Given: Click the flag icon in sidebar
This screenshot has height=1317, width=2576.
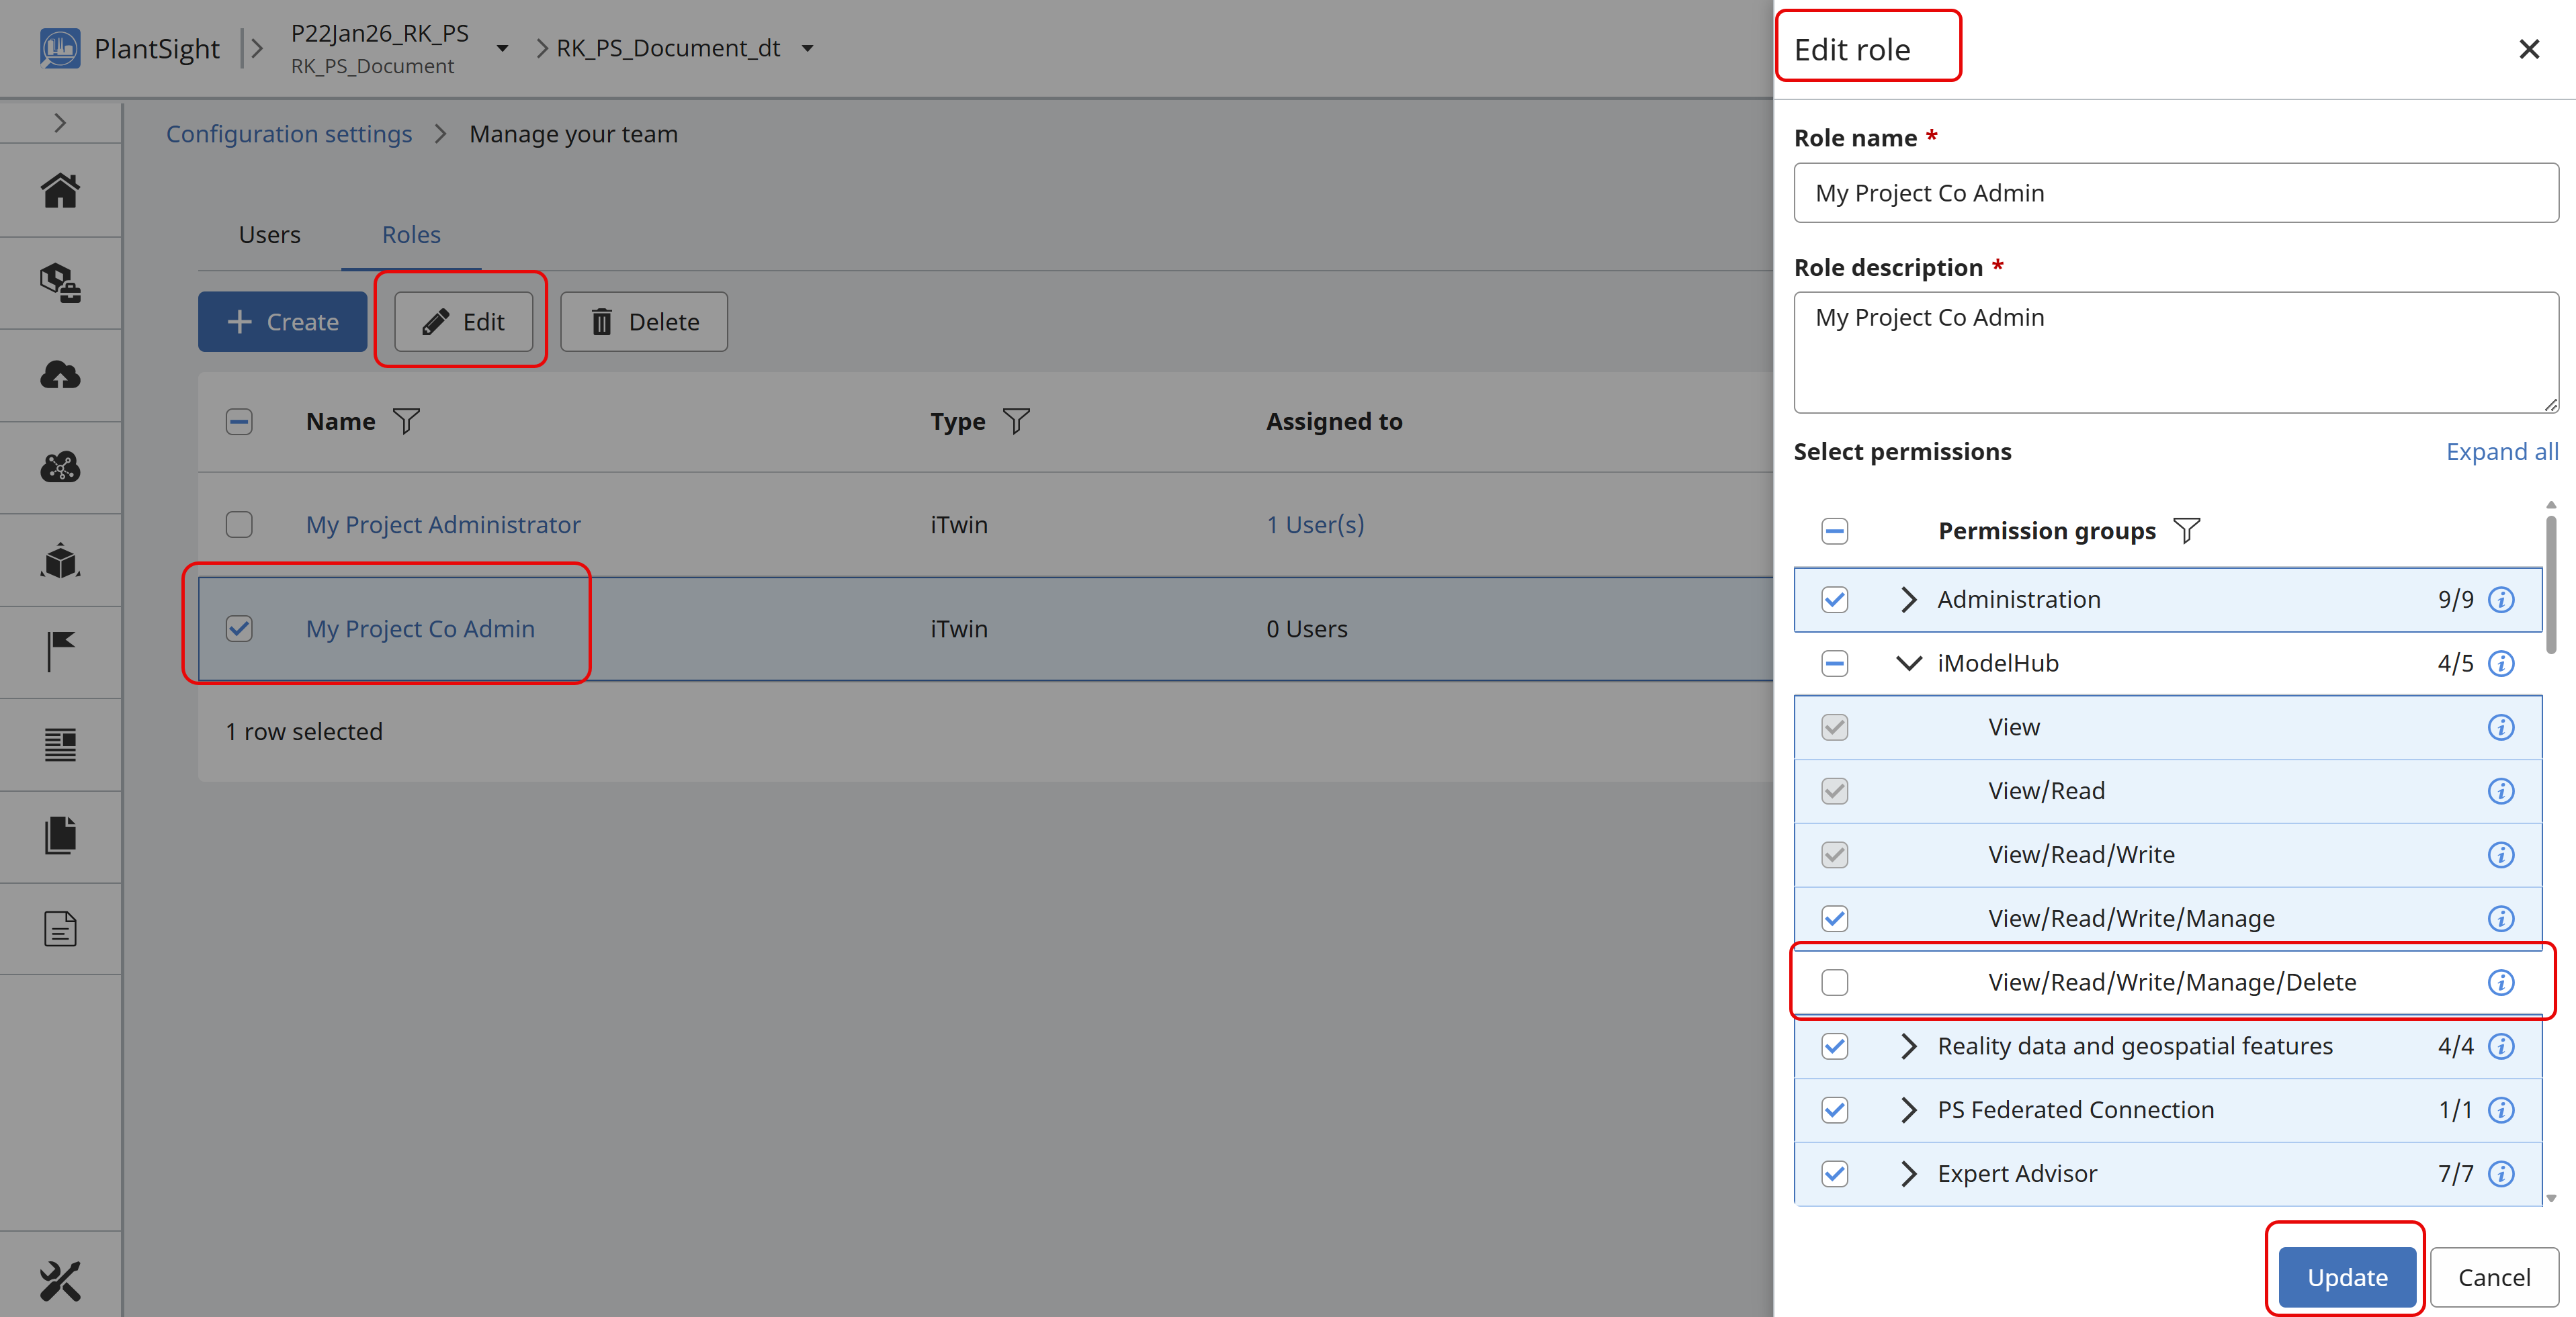Looking at the screenshot, I should 60,651.
